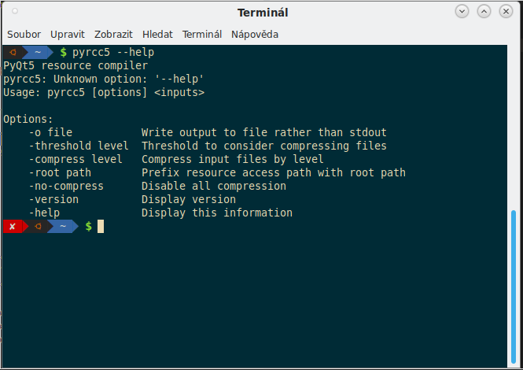Click the 'pyrcc5 --help' command text
The width and height of the screenshot is (523, 370).
(x=113, y=53)
